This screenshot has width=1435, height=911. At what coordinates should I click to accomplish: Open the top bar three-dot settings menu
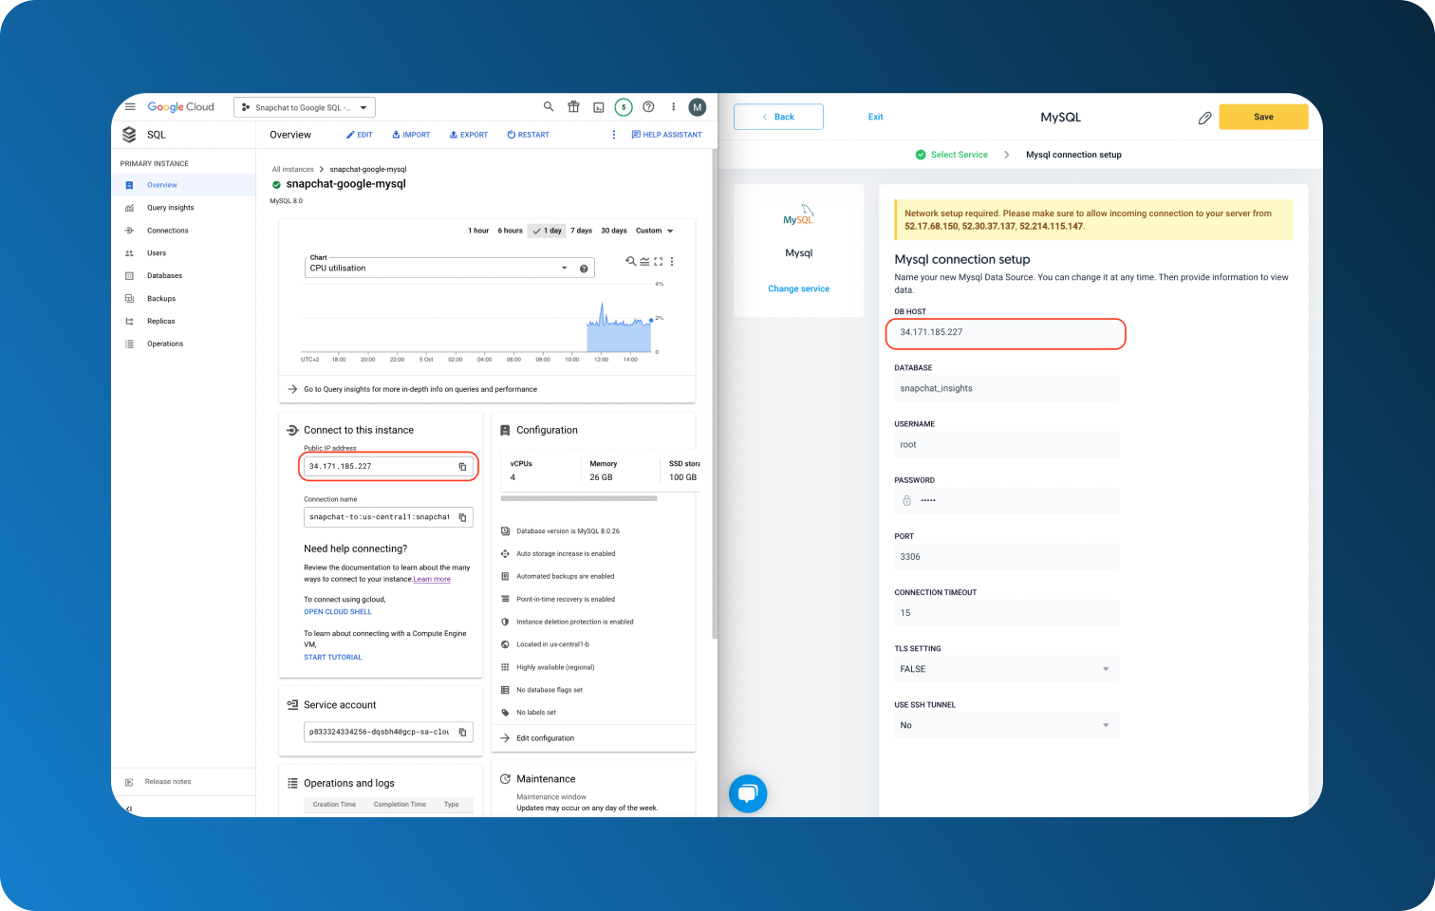[674, 107]
